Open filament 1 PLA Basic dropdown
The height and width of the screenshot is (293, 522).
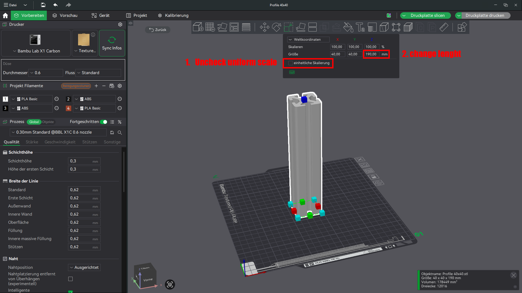31,99
